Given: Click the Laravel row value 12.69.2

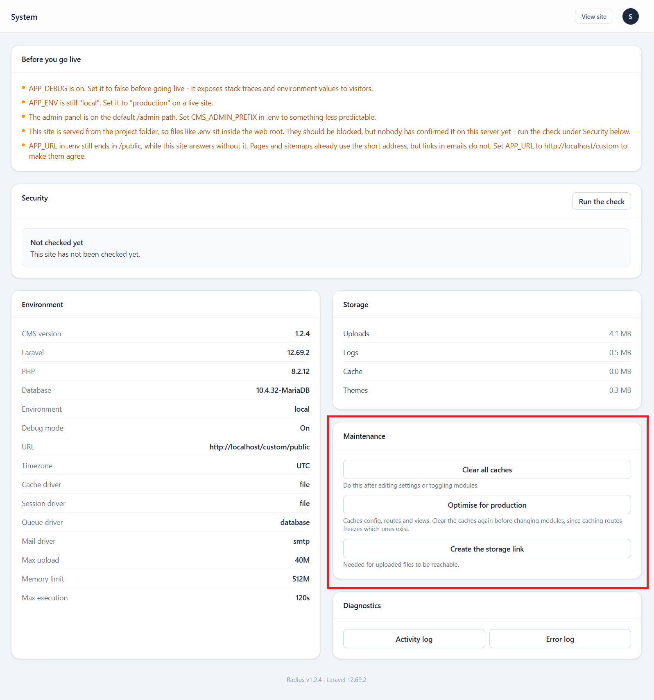Looking at the screenshot, I should (x=298, y=353).
